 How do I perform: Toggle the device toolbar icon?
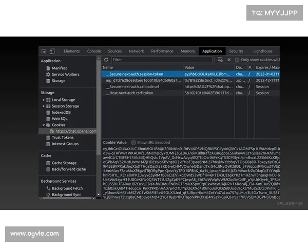52,51
